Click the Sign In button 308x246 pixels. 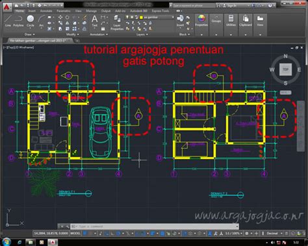pos(230,6)
